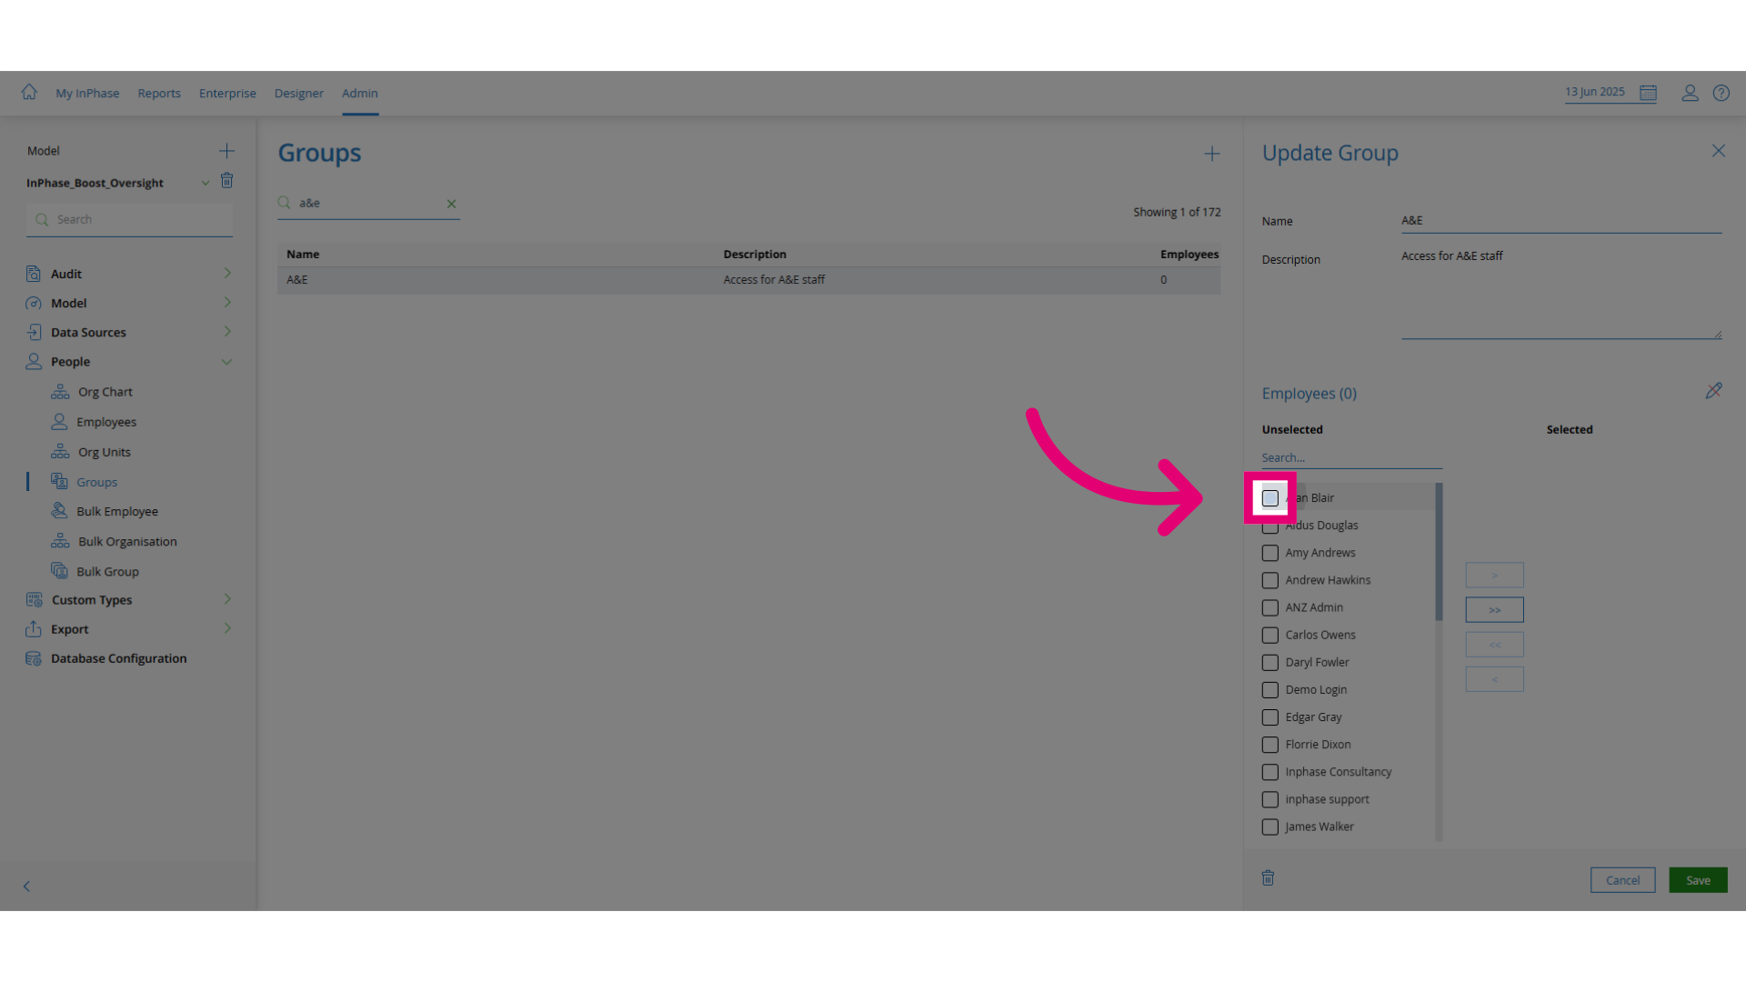Image resolution: width=1746 pixels, height=982 pixels.
Task: Tick the Daryl Fowler checkbox
Action: coord(1270,663)
